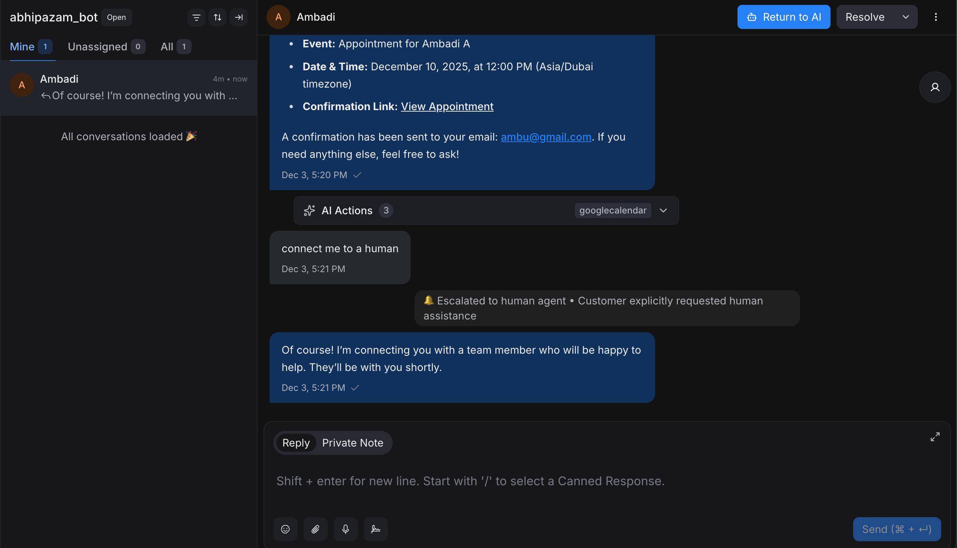
Task: Open contact details with the person icon
Action: [x=935, y=87]
